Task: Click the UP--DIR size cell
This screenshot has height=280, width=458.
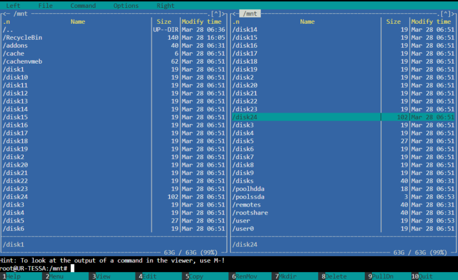Action: (x=166, y=29)
